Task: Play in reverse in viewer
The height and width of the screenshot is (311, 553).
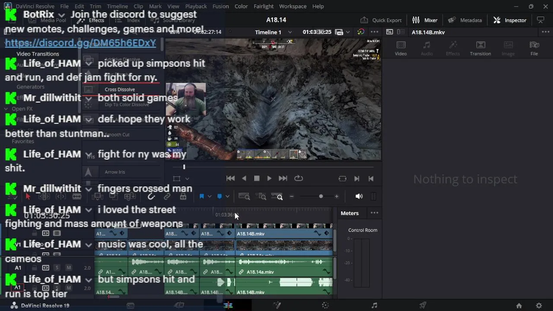Action: (x=244, y=178)
